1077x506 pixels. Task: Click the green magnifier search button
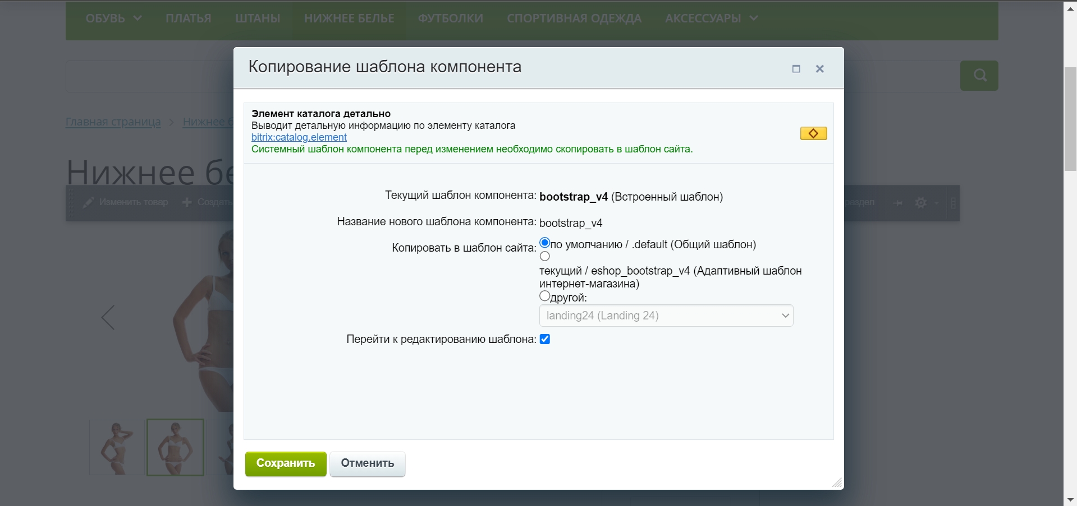[x=979, y=76]
